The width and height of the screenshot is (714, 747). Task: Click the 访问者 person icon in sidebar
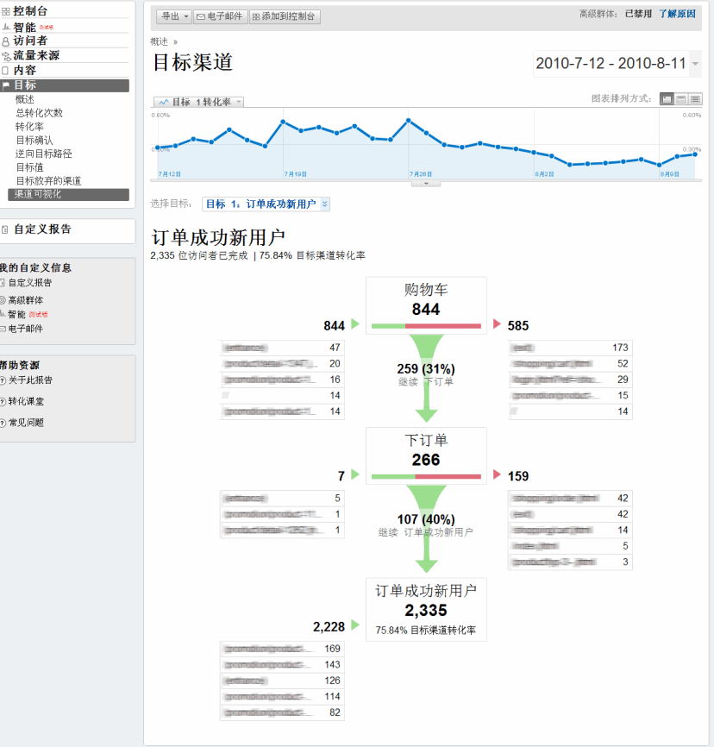click(6, 41)
